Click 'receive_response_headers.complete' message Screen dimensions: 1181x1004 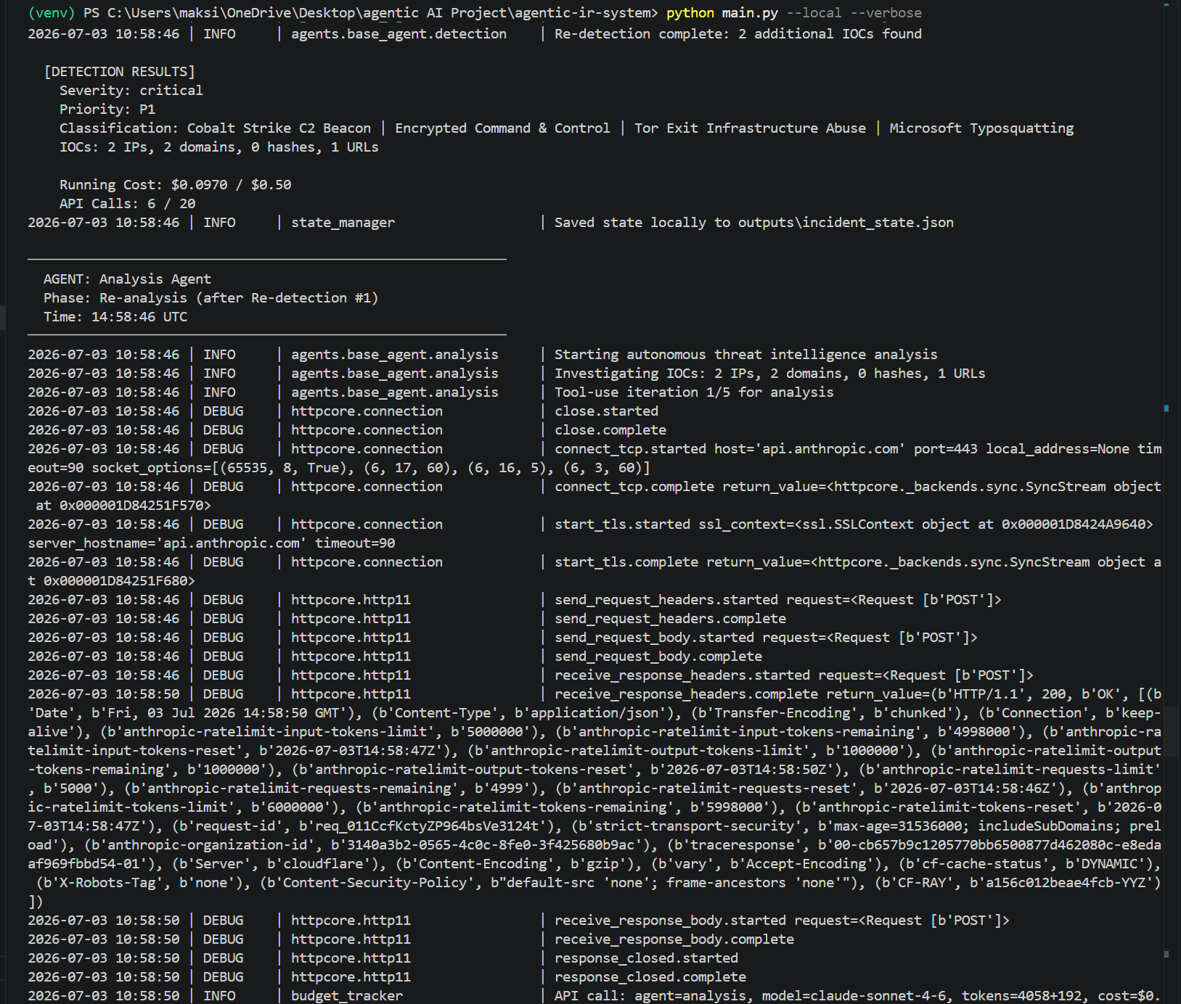[686, 694]
